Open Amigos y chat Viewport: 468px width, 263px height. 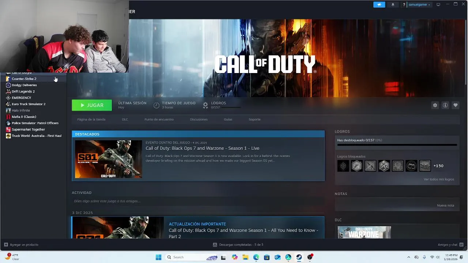[x=450, y=245]
